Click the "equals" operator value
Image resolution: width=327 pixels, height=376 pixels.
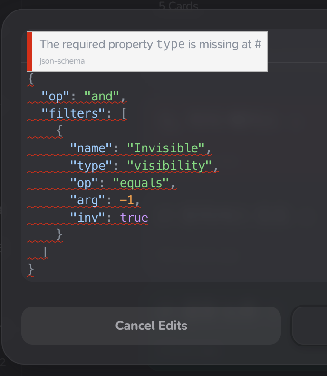click(x=141, y=183)
